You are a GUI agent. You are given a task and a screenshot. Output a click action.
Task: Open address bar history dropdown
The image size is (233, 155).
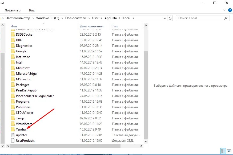pyautogui.click(x=165, y=18)
